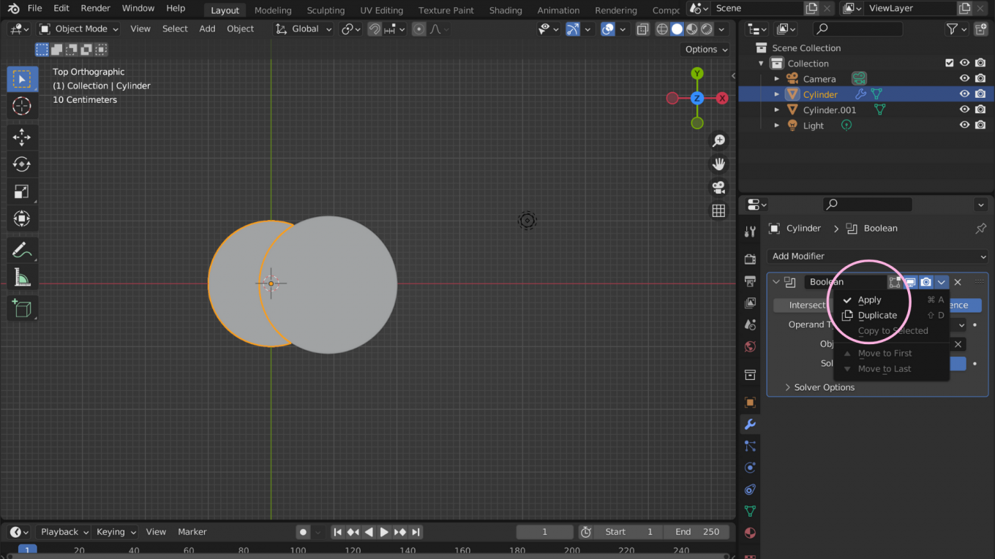Screen dimensions: 995x559
Task: Select the Rotate tool
Action: coord(22,164)
